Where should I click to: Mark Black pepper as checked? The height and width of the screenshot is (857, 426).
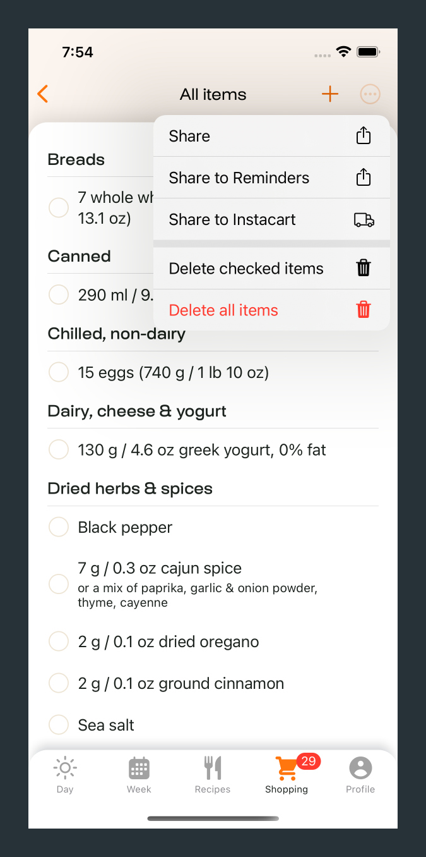point(59,527)
